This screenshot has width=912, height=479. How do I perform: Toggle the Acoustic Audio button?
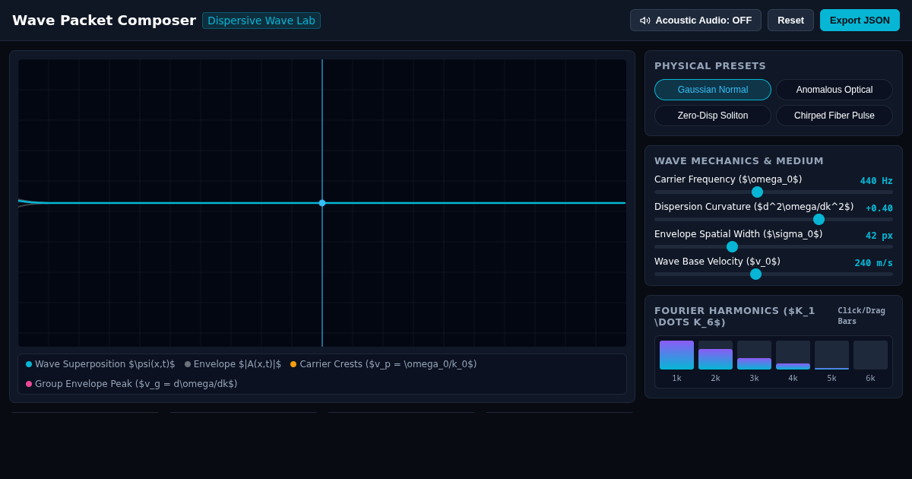pos(695,21)
